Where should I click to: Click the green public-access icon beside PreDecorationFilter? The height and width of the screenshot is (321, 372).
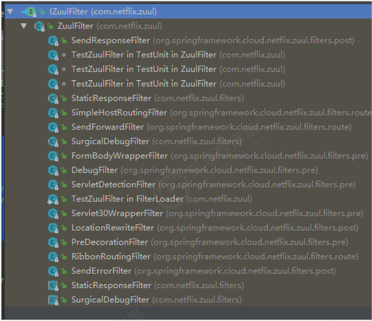(64, 243)
